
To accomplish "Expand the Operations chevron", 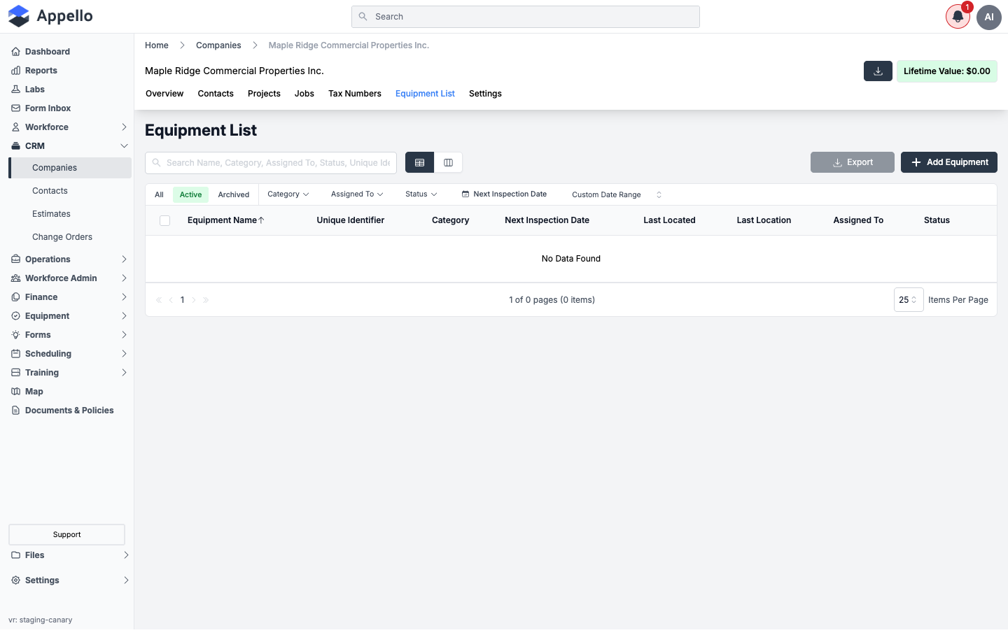I will click(124, 259).
